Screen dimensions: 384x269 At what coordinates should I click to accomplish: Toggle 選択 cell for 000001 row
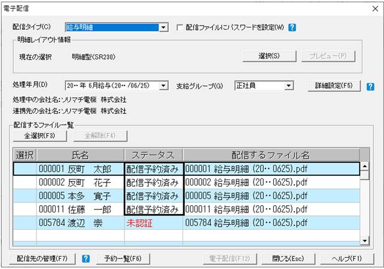click(25, 169)
